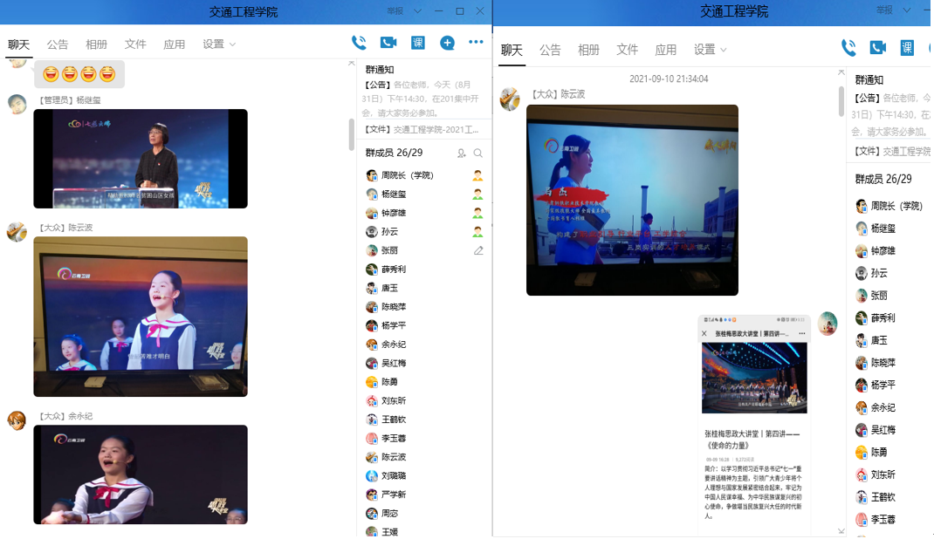Open the 课 classroom icon in left window
The image size is (934, 539).
tap(418, 43)
